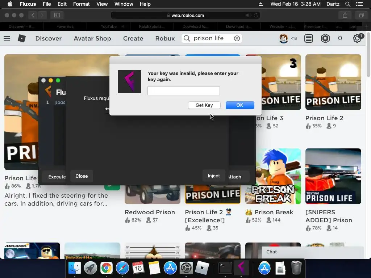This screenshot has height=278, width=371.
Task: Open Launchpad from the Dock
Action: (x=90, y=268)
